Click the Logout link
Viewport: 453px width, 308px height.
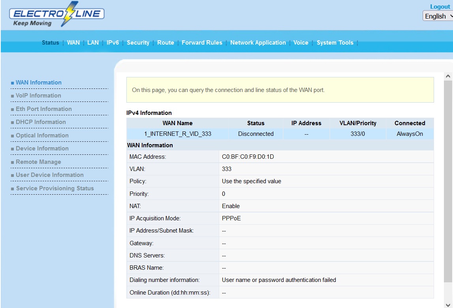(x=440, y=6)
